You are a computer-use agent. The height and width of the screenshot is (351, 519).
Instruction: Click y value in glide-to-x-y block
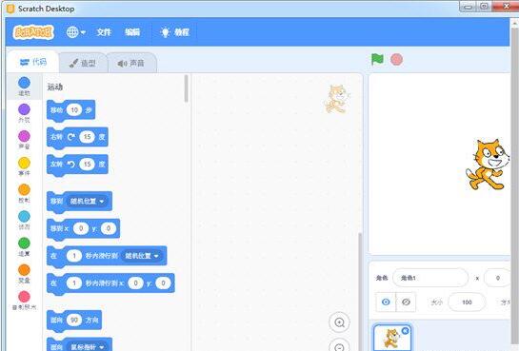[163, 283]
